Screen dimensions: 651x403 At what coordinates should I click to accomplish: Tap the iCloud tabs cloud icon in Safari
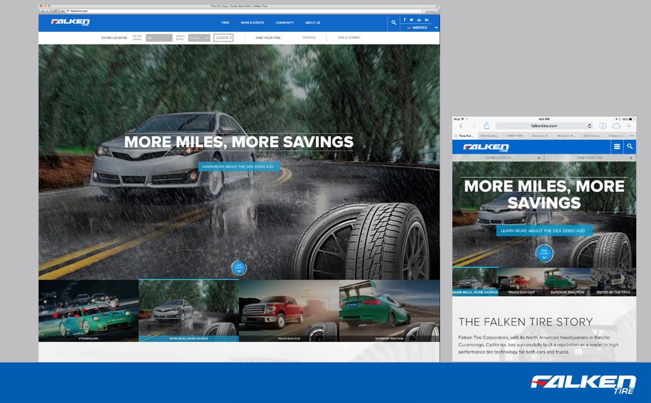tap(616, 126)
